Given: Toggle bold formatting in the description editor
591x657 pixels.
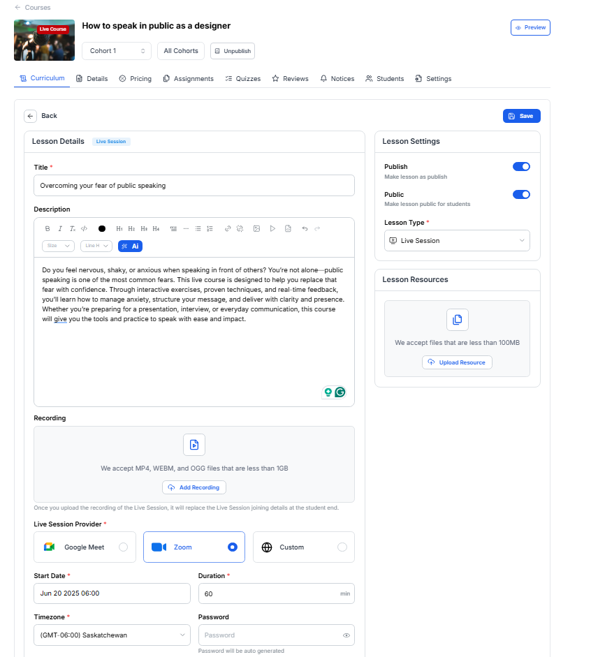Looking at the screenshot, I should click(x=47, y=228).
